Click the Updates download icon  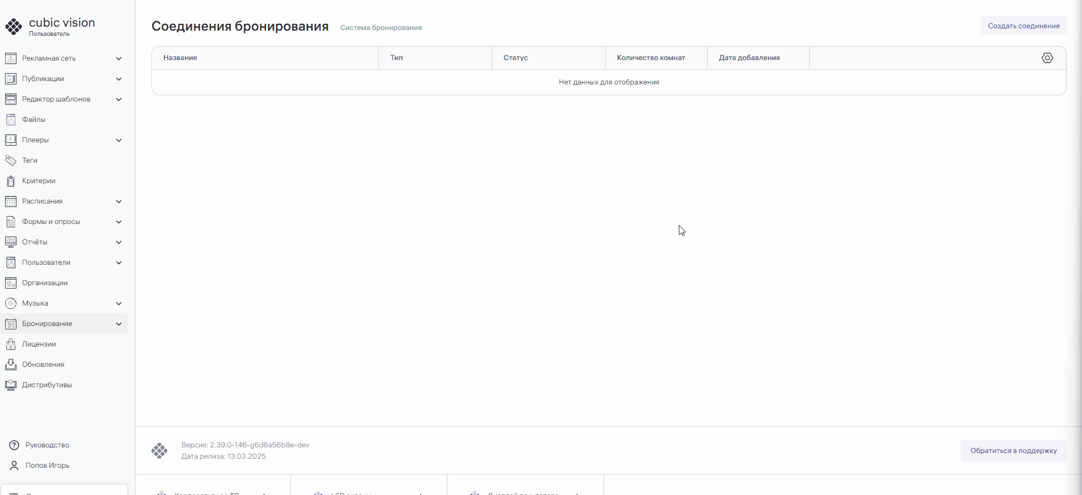click(11, 365)
